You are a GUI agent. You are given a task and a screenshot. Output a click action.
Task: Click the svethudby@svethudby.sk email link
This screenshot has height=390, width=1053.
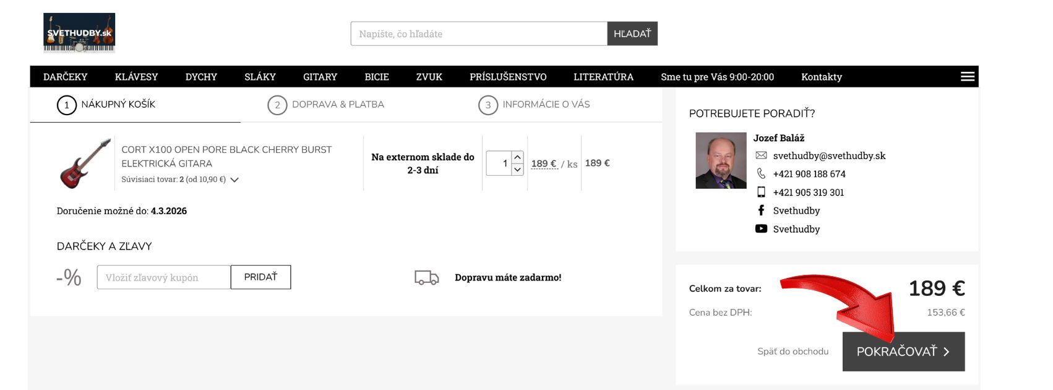coord(829,155)
